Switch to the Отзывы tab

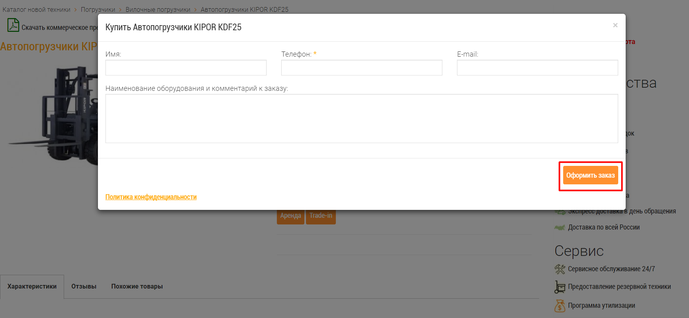[x=84, y=287]
